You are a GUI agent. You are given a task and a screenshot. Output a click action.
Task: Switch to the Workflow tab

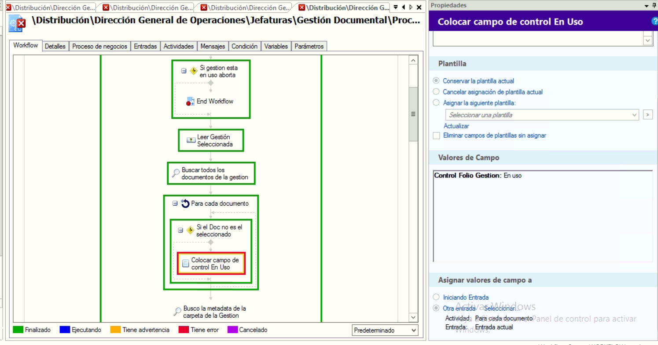(x=26, y=45)
